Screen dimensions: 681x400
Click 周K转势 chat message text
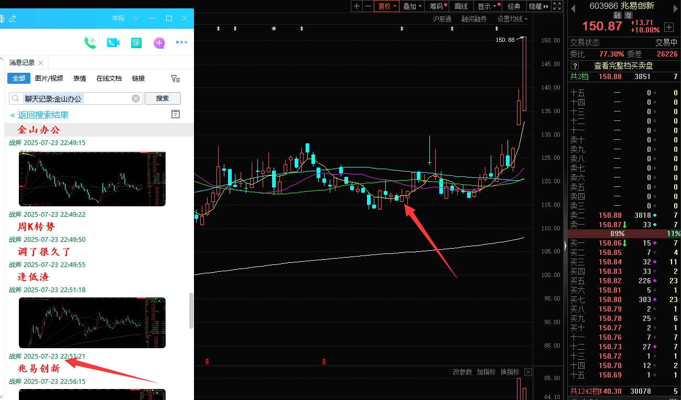(x=36, y=227)
